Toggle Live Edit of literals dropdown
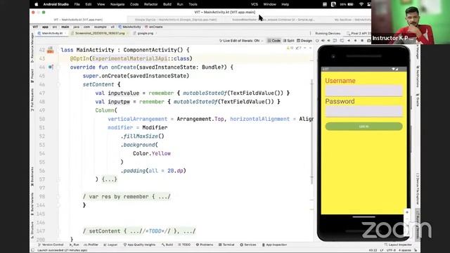This screenshot has width=450, height=253. pos(241,41)
